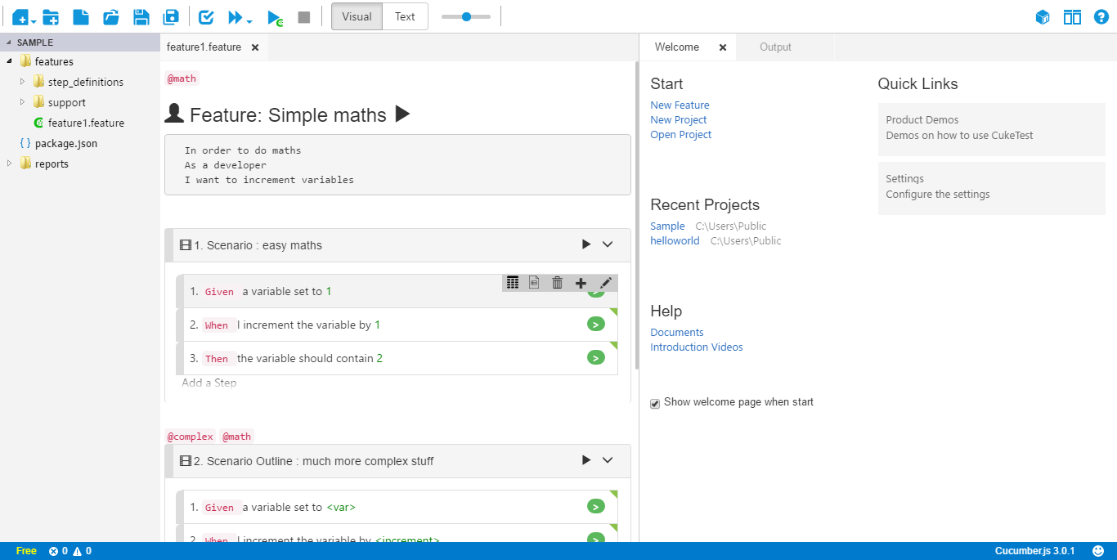Switch to the Output tab
Screen dimensions: 1117x560
775,47
